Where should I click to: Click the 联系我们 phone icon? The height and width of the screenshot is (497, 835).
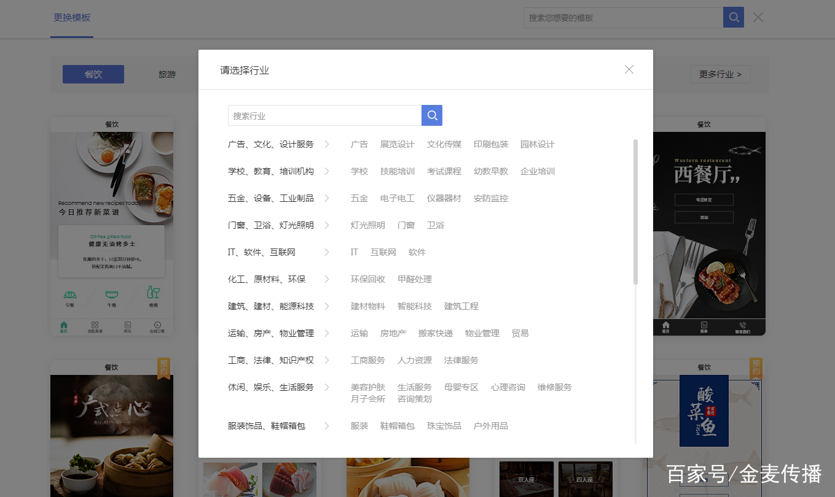742,325
